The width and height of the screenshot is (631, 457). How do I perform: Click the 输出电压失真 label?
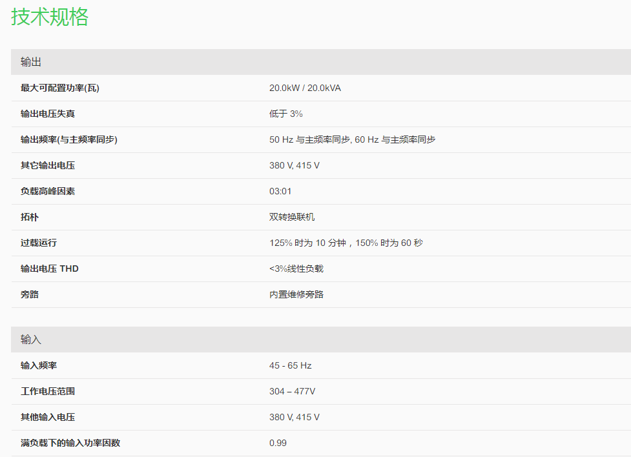48,114
